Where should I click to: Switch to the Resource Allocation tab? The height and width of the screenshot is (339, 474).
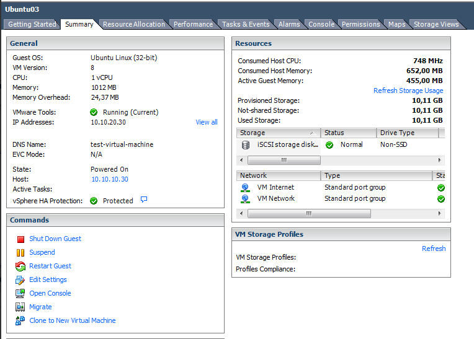(133, 24)
